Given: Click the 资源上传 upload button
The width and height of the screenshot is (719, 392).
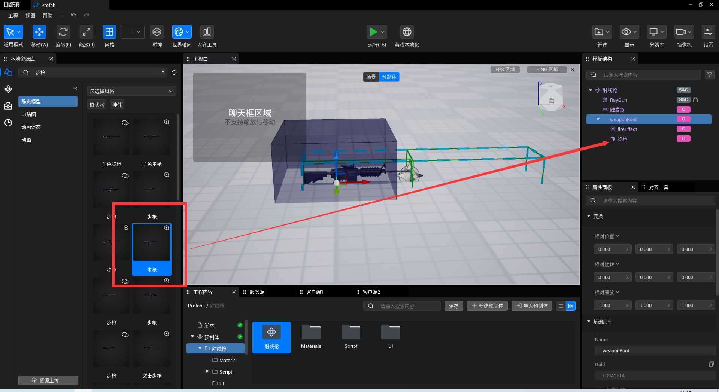Looking at the screenshot, I should tap(48, 380).
